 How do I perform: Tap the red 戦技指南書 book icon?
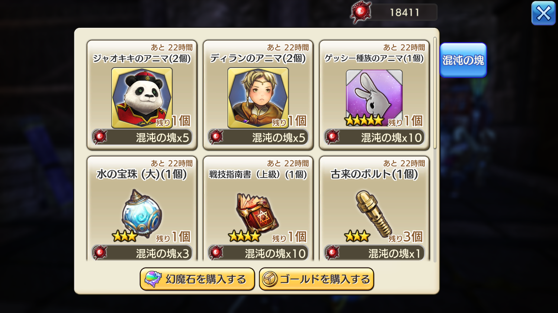[258, 213]
